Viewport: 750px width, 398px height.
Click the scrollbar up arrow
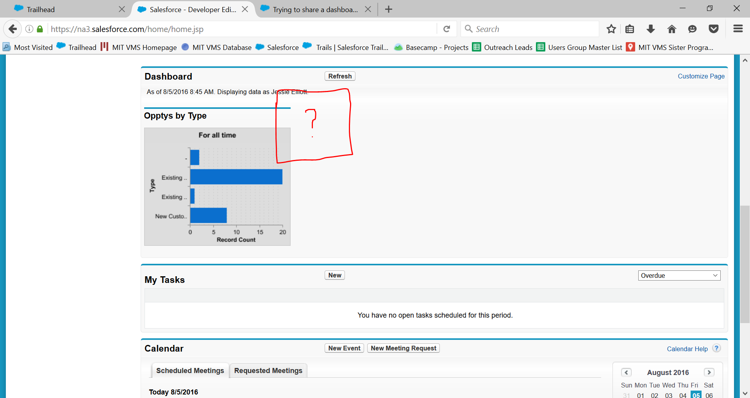point(745,60)
